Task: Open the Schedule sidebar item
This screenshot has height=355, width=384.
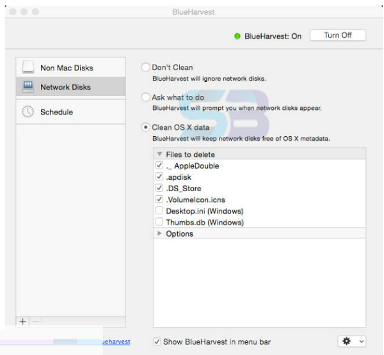Action: 71,112
